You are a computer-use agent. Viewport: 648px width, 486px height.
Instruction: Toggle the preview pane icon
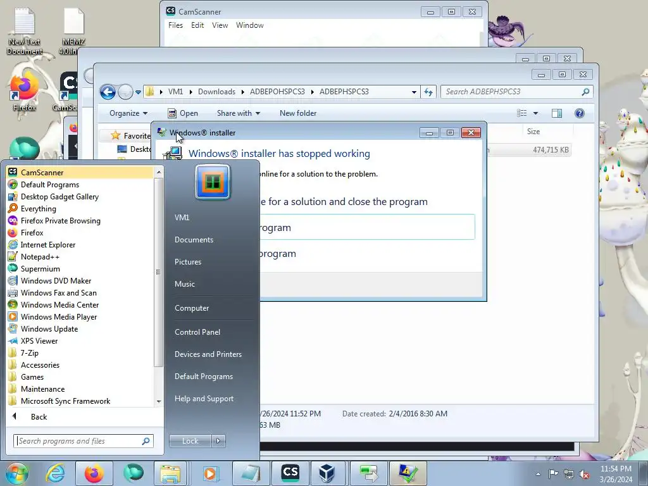pyautogui.click(x=557, y=113)
